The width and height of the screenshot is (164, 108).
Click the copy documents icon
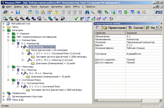pyautogui.click(x=37, y=12)
